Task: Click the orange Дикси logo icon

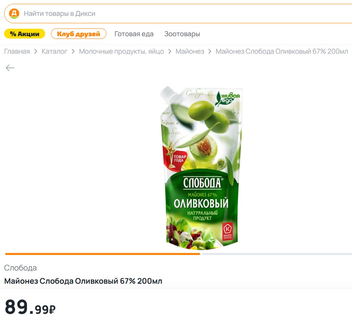Action: (x=14, y=13)
